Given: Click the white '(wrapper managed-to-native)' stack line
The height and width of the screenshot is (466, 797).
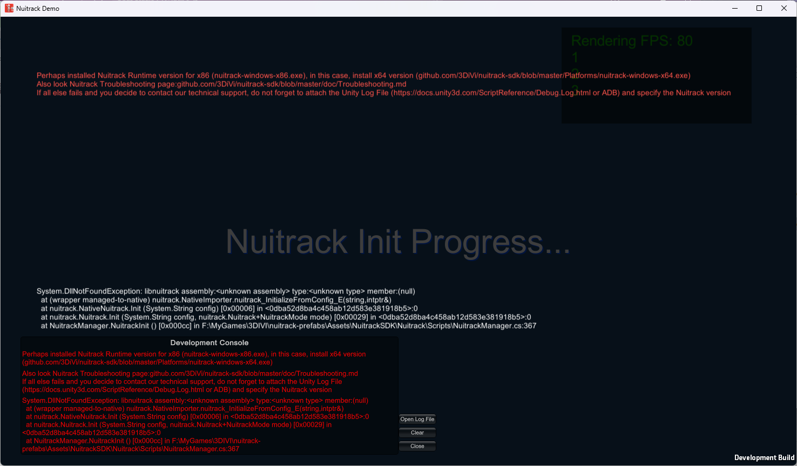Looking at the screenshot, I should 216,300.
